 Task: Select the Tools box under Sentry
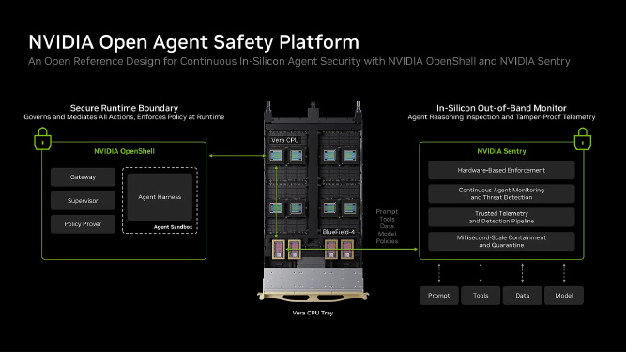[x=481, y=296]
